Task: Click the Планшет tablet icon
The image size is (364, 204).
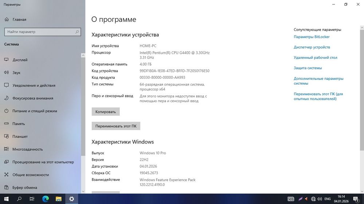Action: [x=7, y=136]
